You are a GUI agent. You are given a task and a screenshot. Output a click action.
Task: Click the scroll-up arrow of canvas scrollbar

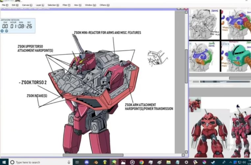(x=186, y=12)
